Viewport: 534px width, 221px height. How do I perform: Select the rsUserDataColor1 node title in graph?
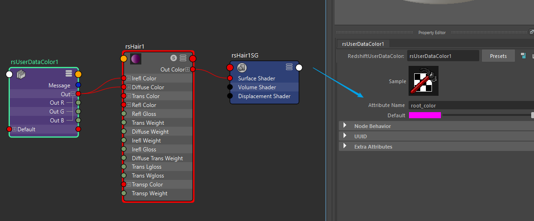[34, 62]
